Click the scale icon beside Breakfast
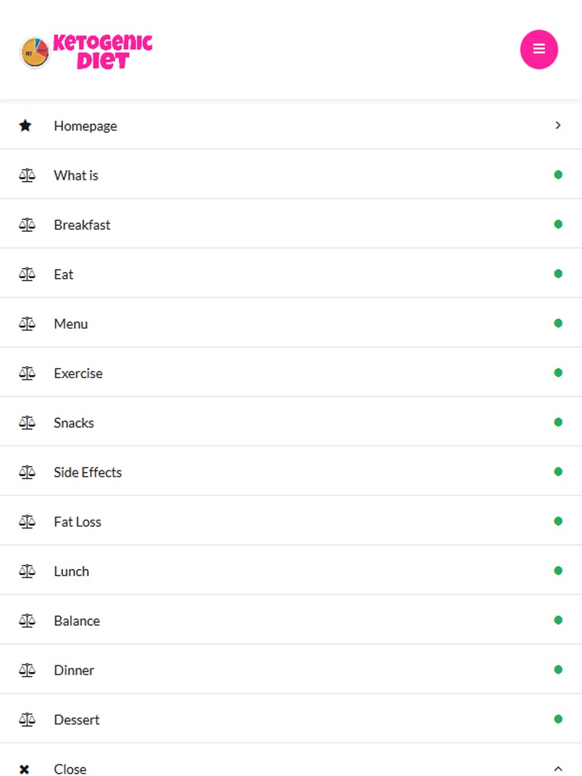This screenshot has height=776, width=582. pyautogui.click(x=27, y=225)
